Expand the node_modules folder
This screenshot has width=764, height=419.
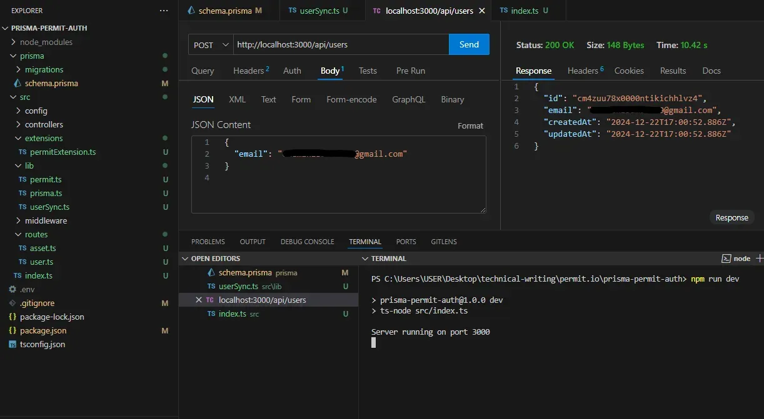14,42
